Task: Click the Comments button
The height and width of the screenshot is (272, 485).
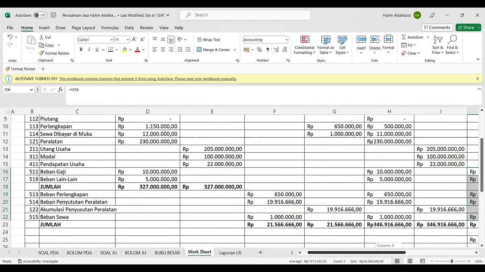Action: coord(437,28)
